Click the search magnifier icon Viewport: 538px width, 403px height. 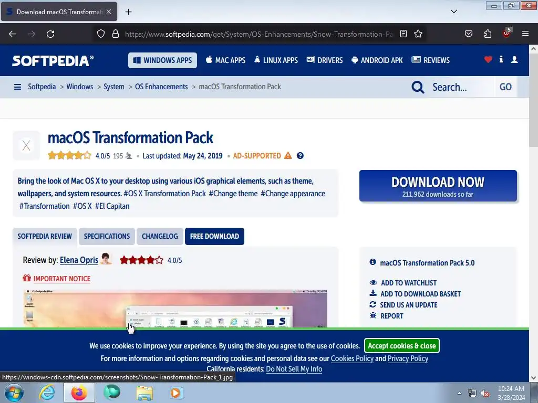point(418,87)
